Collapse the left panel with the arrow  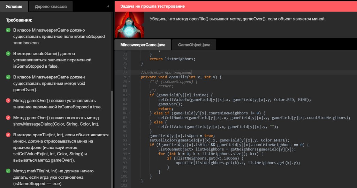108,6
